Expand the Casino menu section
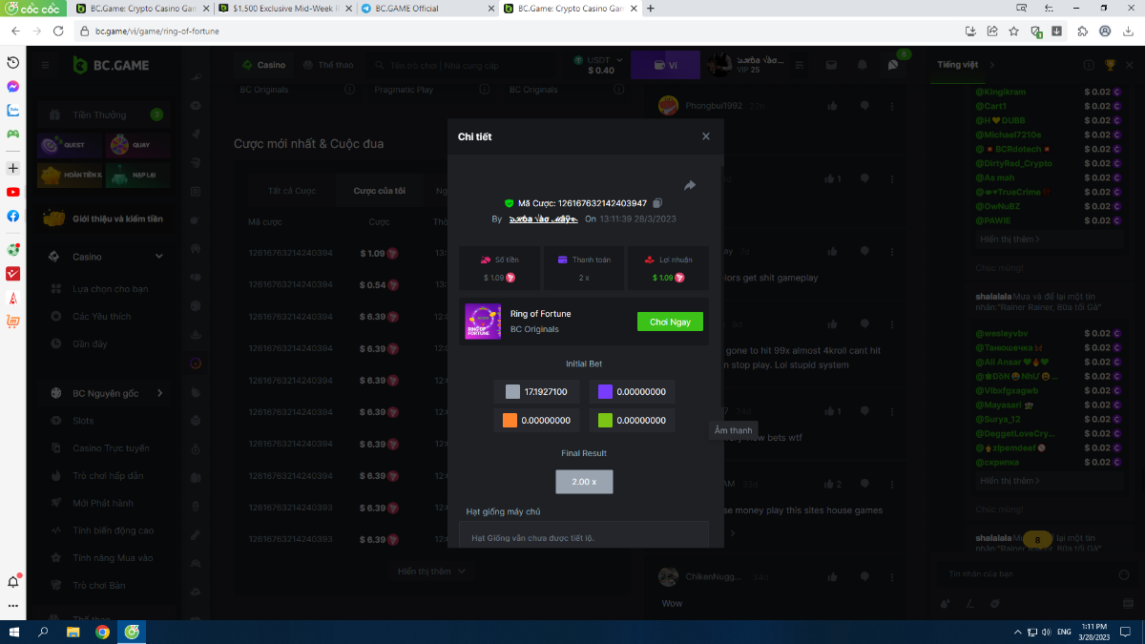The height and width of the screenshot is (644, 1145). coord(159,257)
